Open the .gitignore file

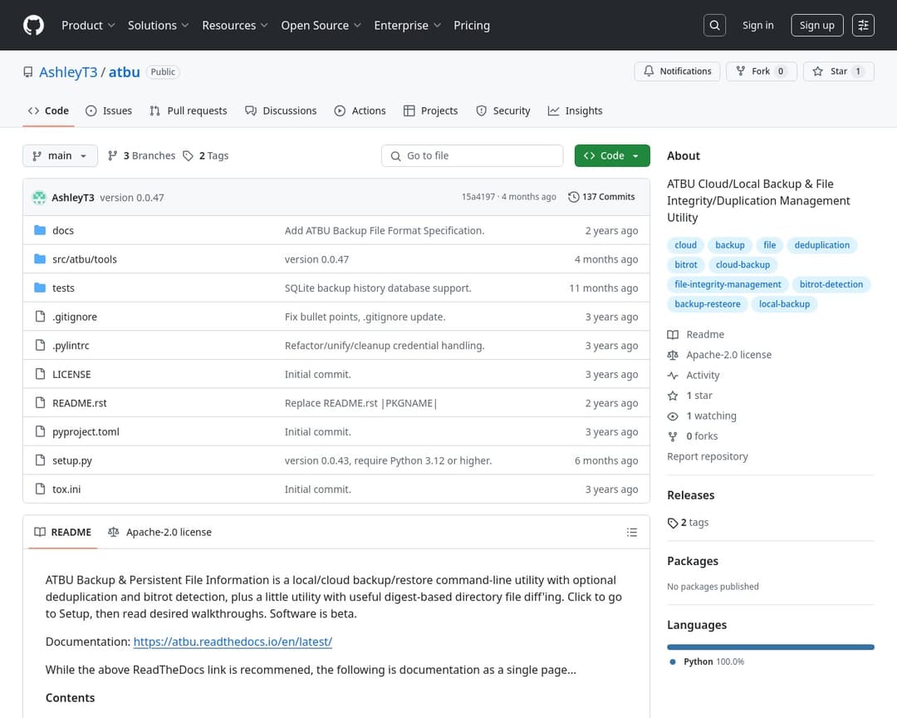[x=75, y=317]
